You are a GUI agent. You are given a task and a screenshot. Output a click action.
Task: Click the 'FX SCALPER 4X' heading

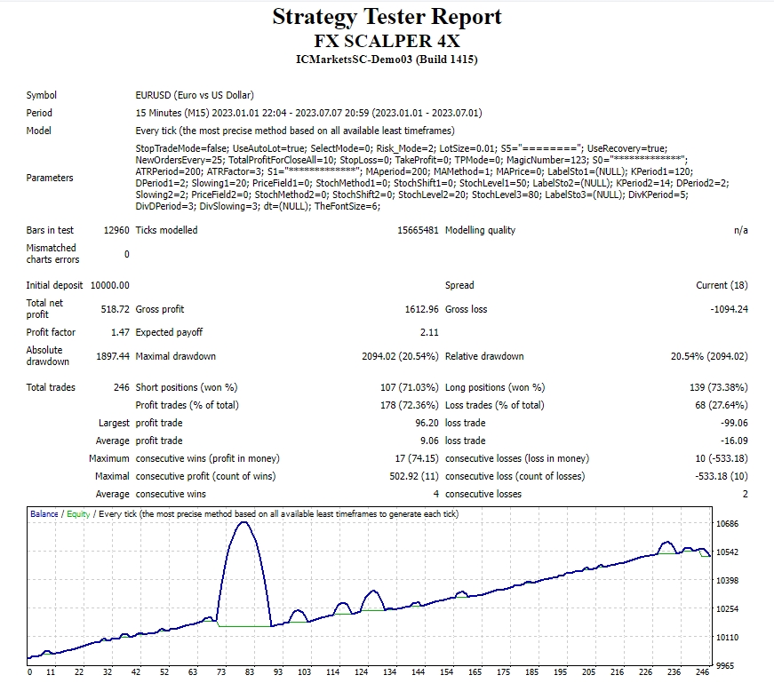point(387,41)
